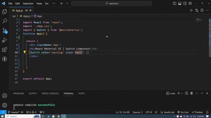Click the reactmui command center search
Screen dimensions: 211x118
click(111, 4)
